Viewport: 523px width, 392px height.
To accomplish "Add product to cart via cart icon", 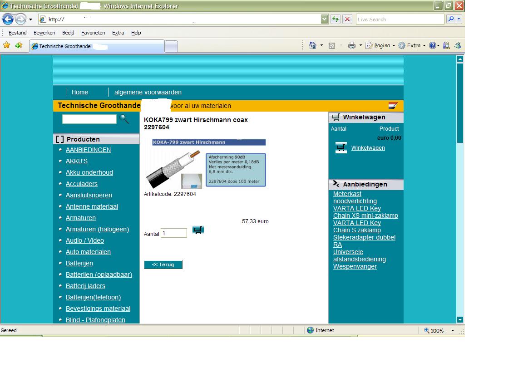I will [x=198, y=230].
